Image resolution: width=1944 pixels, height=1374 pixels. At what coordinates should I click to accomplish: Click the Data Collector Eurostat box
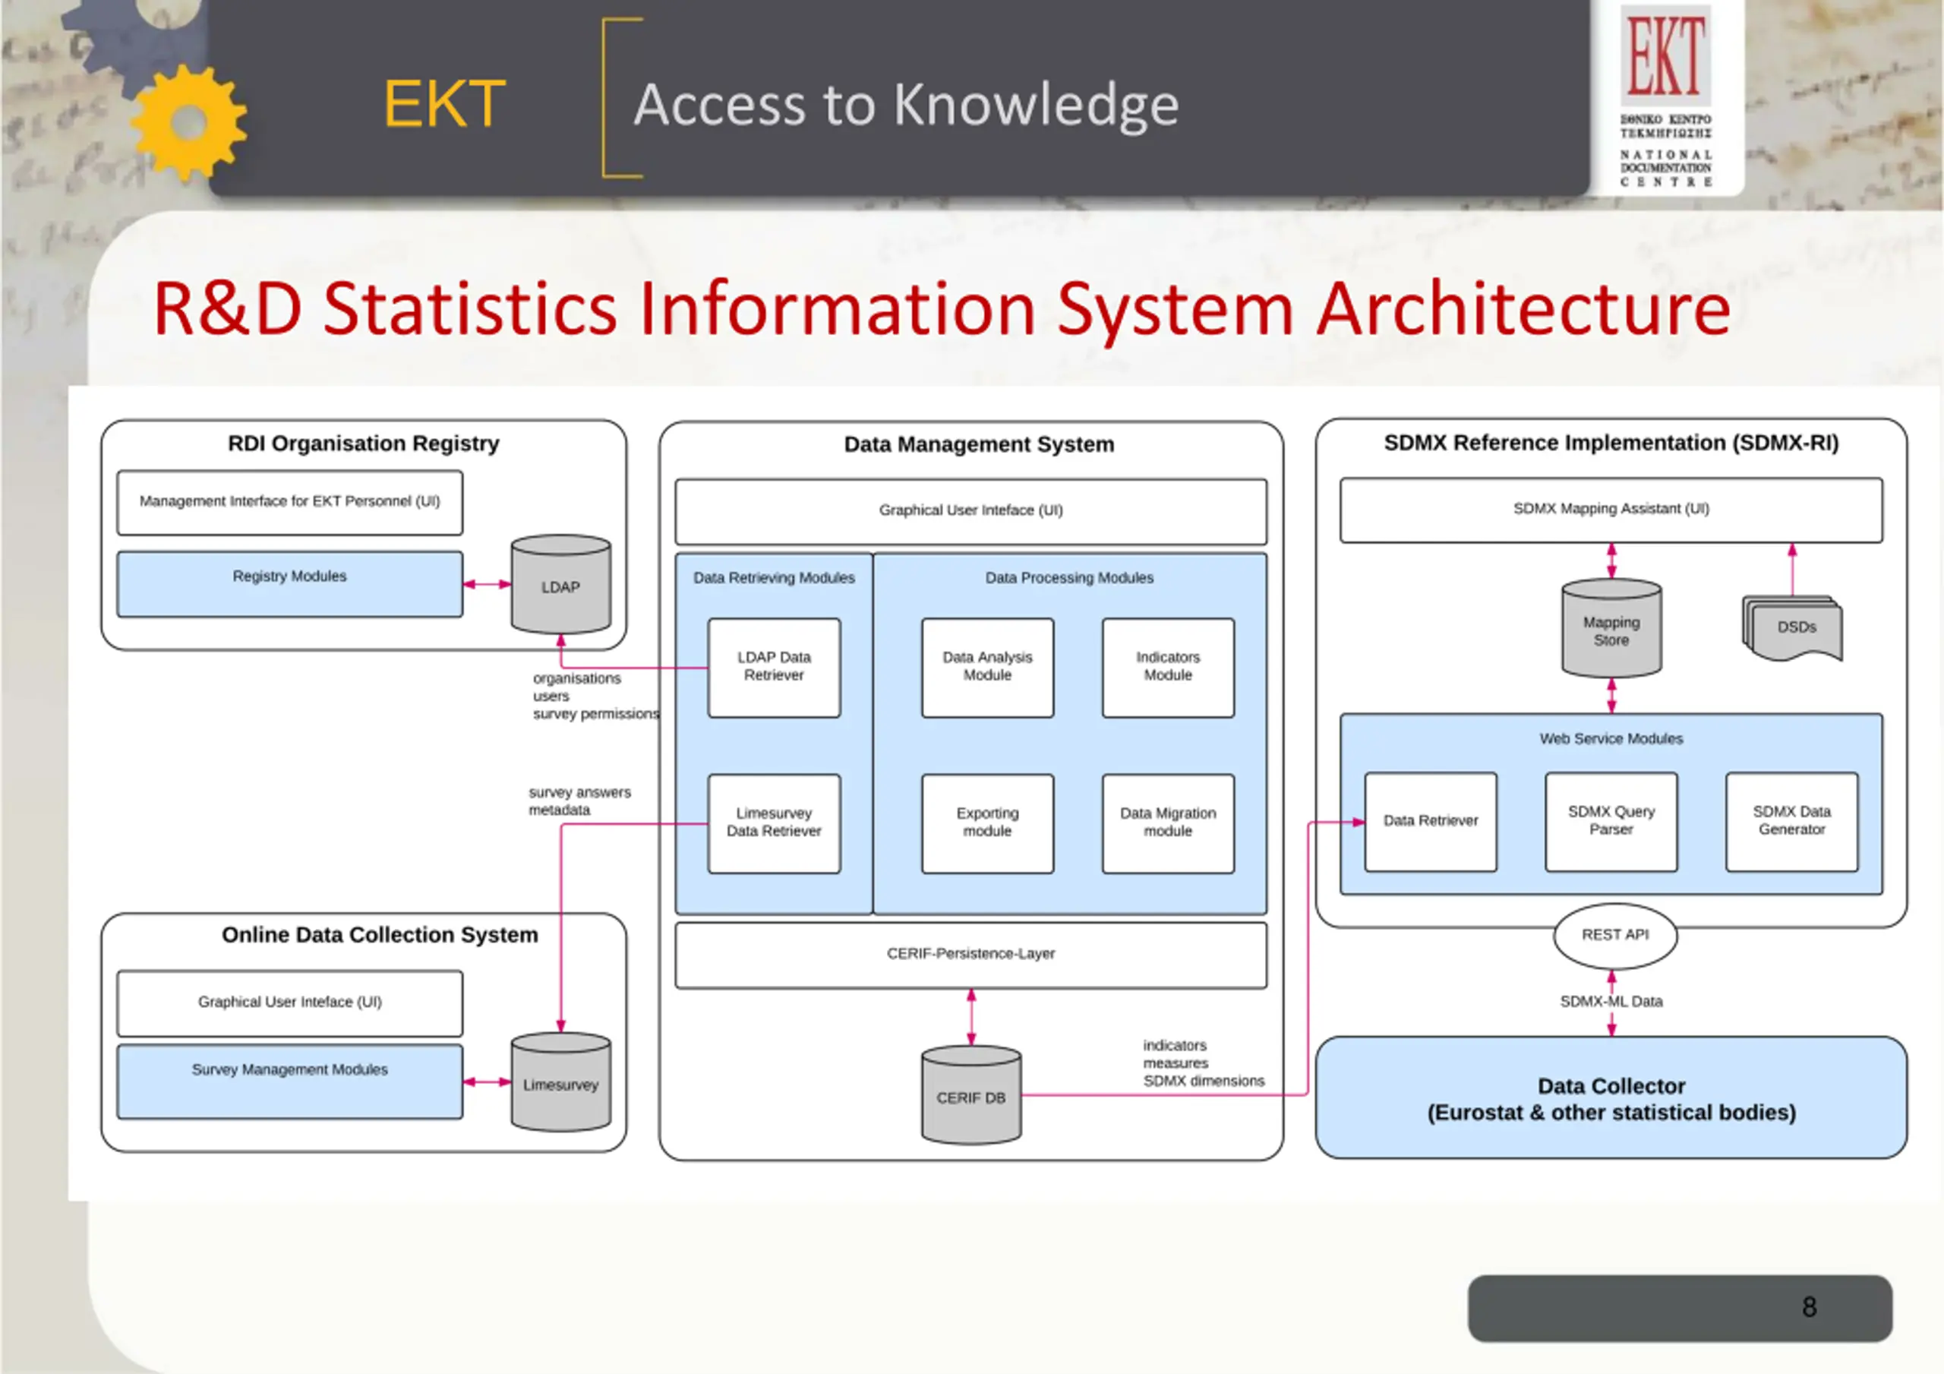(1611, 1098)
